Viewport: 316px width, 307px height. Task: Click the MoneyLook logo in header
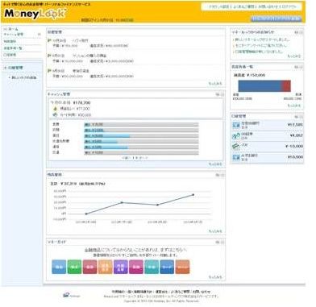click(35, 13)
